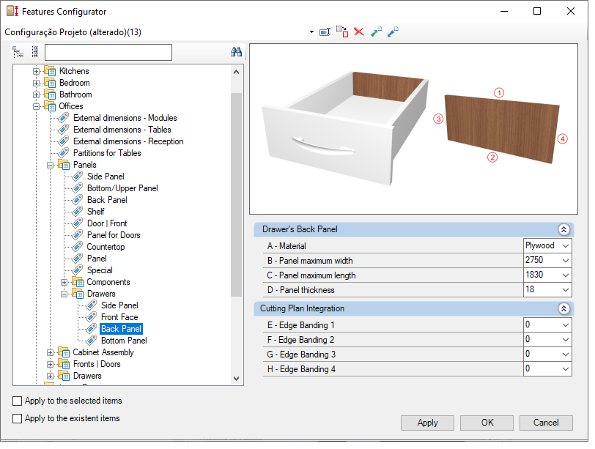
Task: Expand the Fronts | Doors tree node
Action: click(x=50, y=365)
